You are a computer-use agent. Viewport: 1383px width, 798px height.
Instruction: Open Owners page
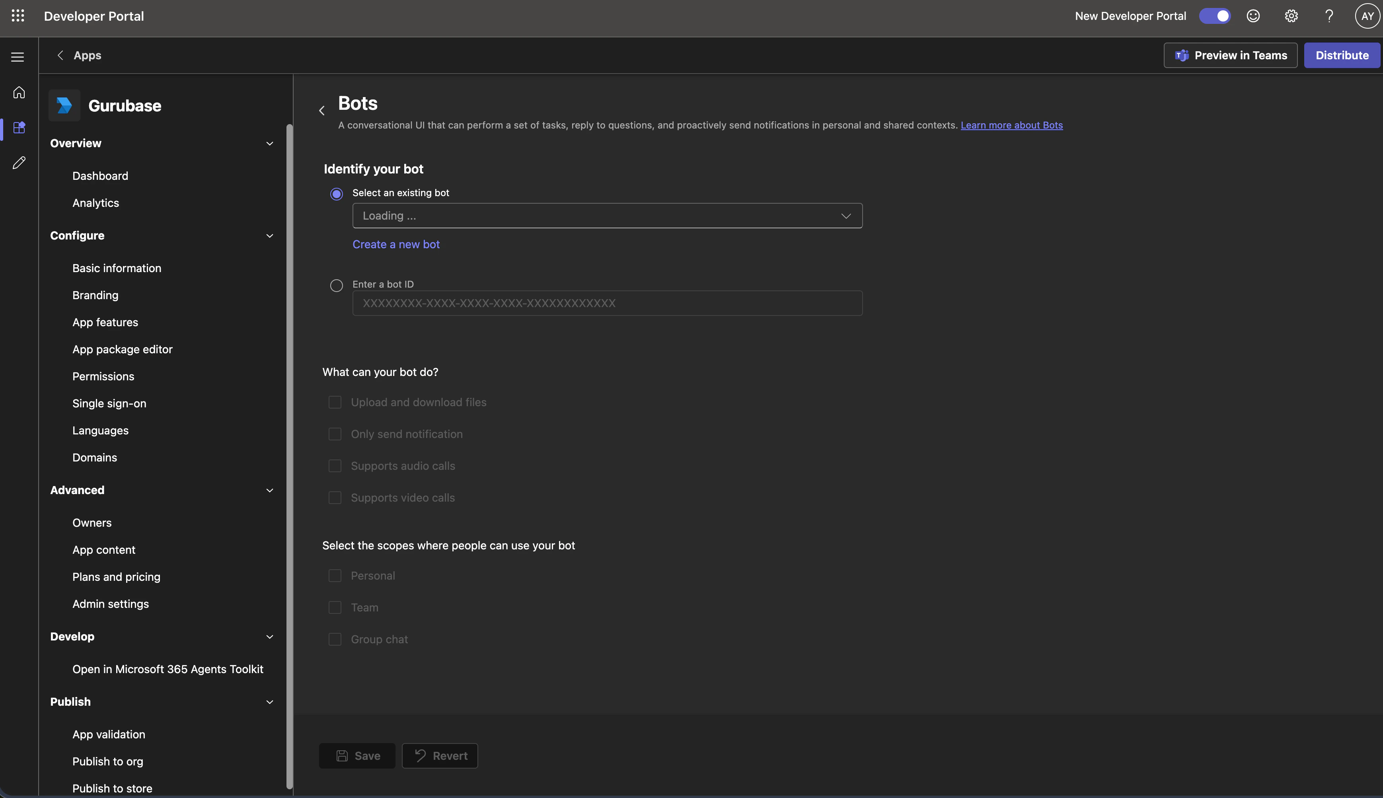[92, 523]
